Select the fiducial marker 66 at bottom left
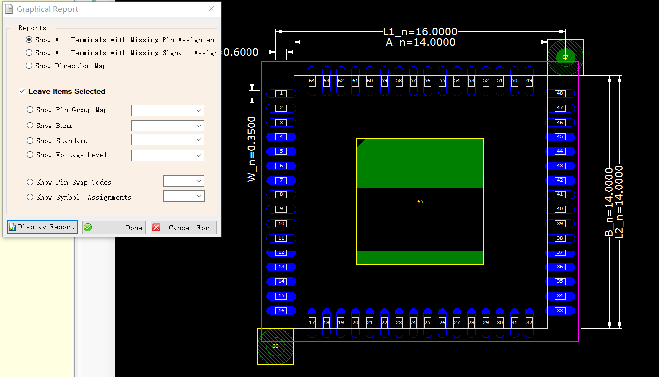Viewport: 659px width, 377px height. click(x=275, y=347)
